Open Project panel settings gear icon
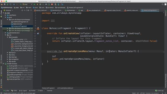The width and height of the screenshot is (167, 94). [28, 10]
